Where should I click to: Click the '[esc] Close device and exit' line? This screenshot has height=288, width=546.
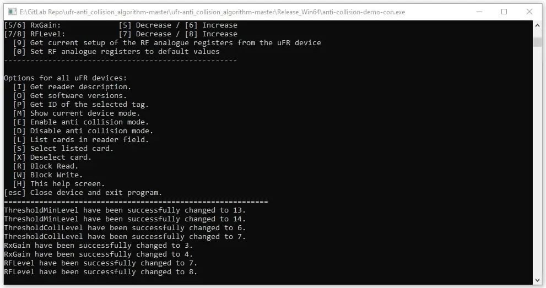(83, 192)
